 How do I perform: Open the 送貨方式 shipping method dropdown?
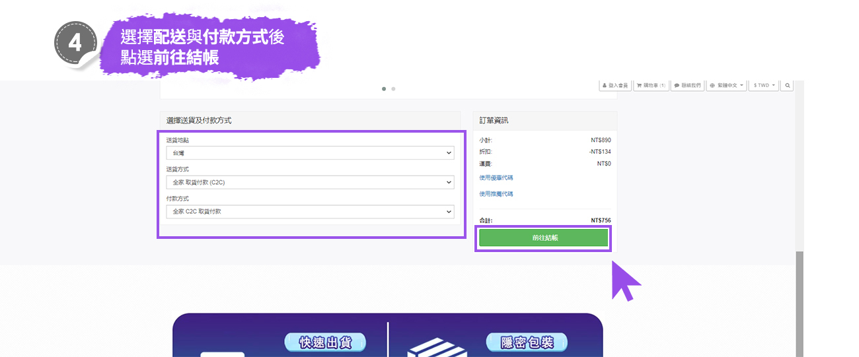310,182
